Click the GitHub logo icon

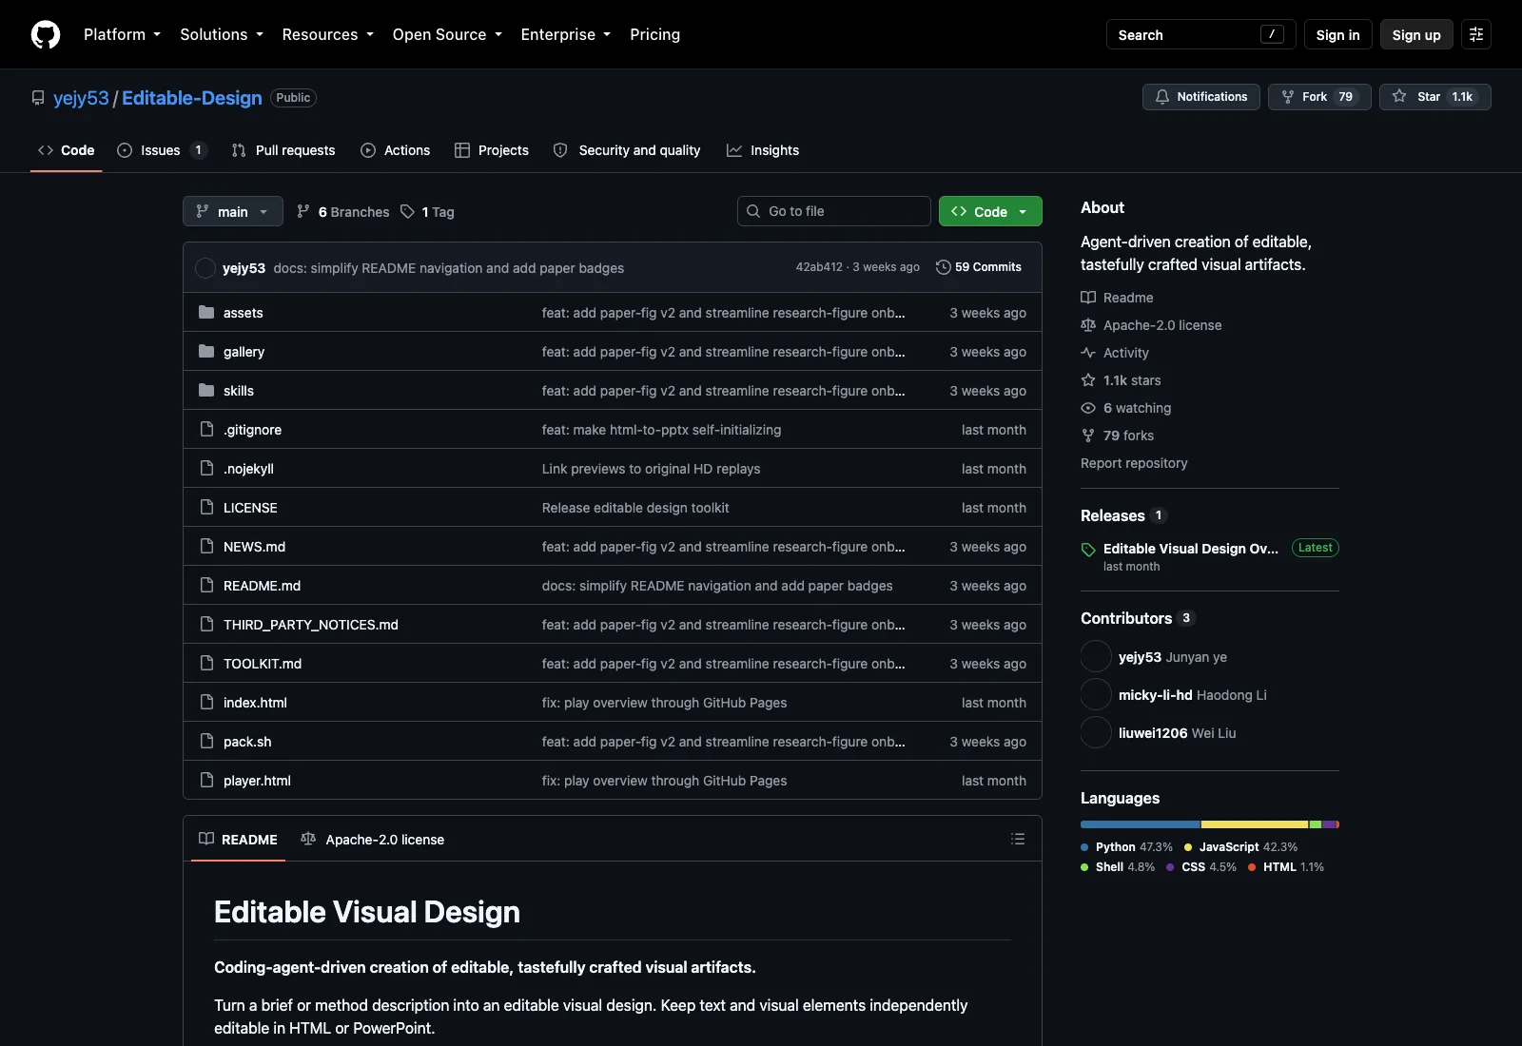pyautogui.click(x=46, y=34)
